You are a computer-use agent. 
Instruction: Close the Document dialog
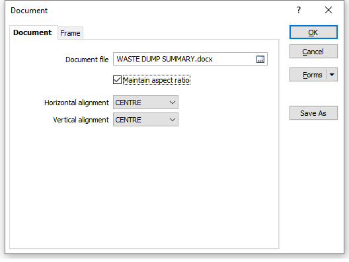coord(329,10)
